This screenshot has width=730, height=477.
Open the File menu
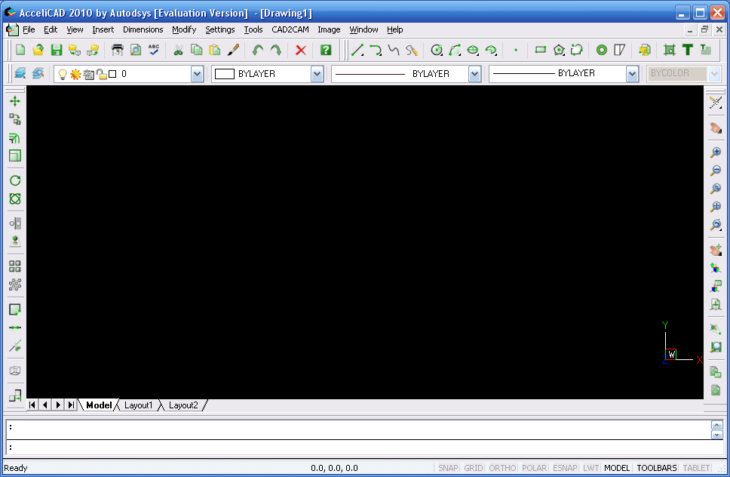click(29, 29)
